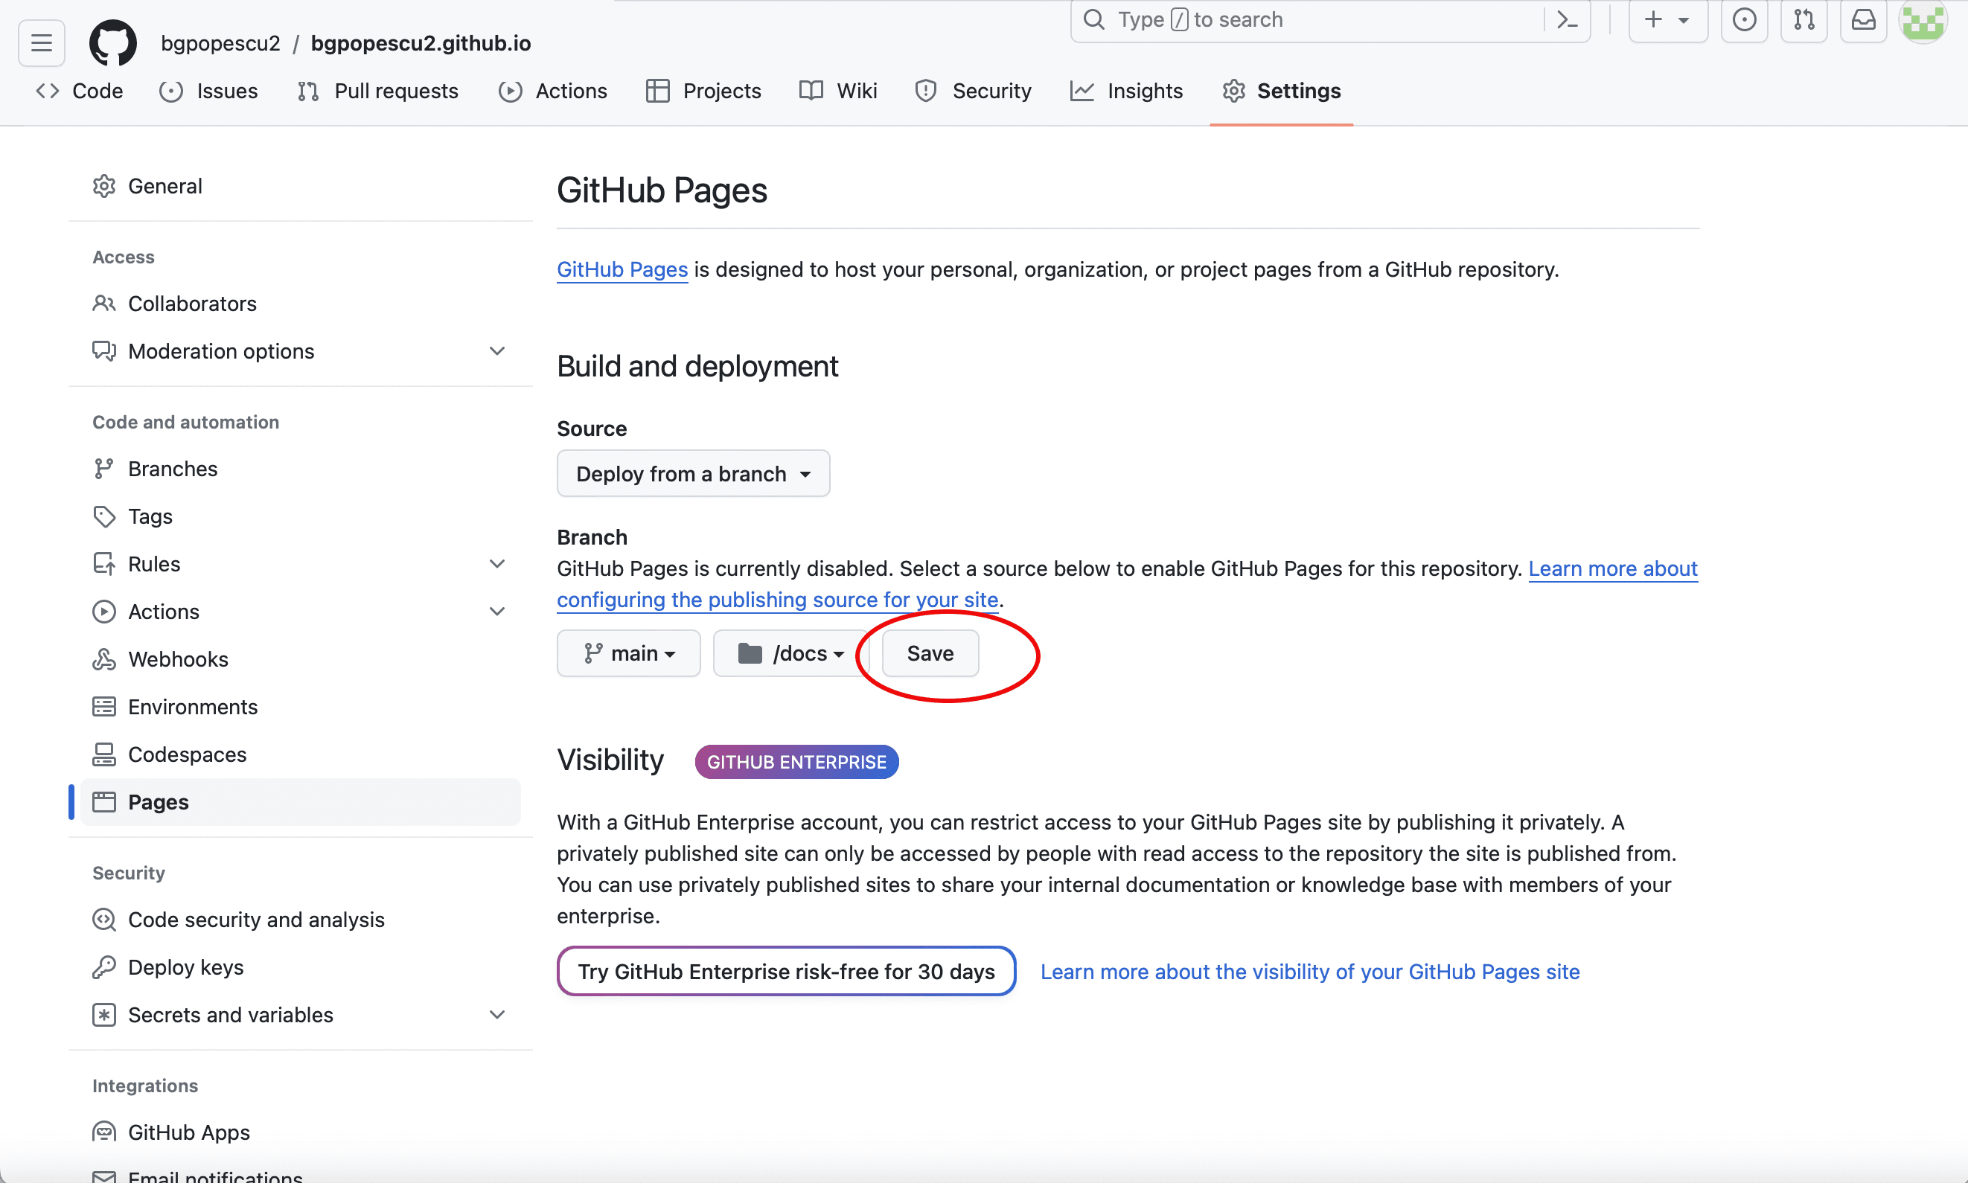Open the hamburger navigation menu
Screen dimensions: 1968x1183
[x=42, y=42]
